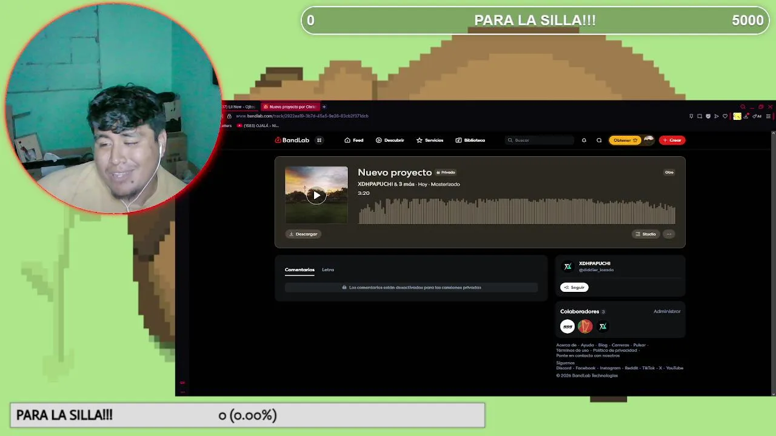
Task: Click the page vertical scrollbar
Action: (773, 263)
